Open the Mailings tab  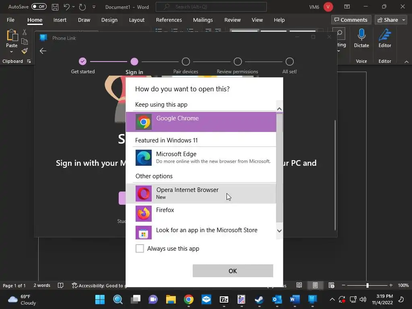coord(203,20)
